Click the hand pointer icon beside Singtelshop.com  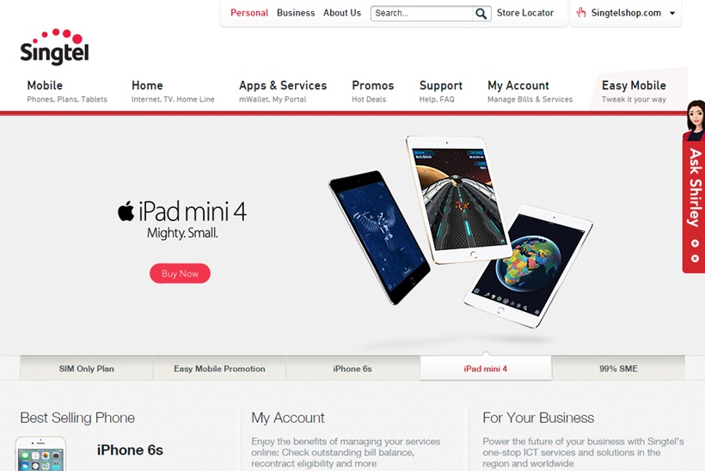pyautogui.click(x=581, y=13)
